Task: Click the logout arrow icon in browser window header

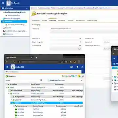Action: 82,67
